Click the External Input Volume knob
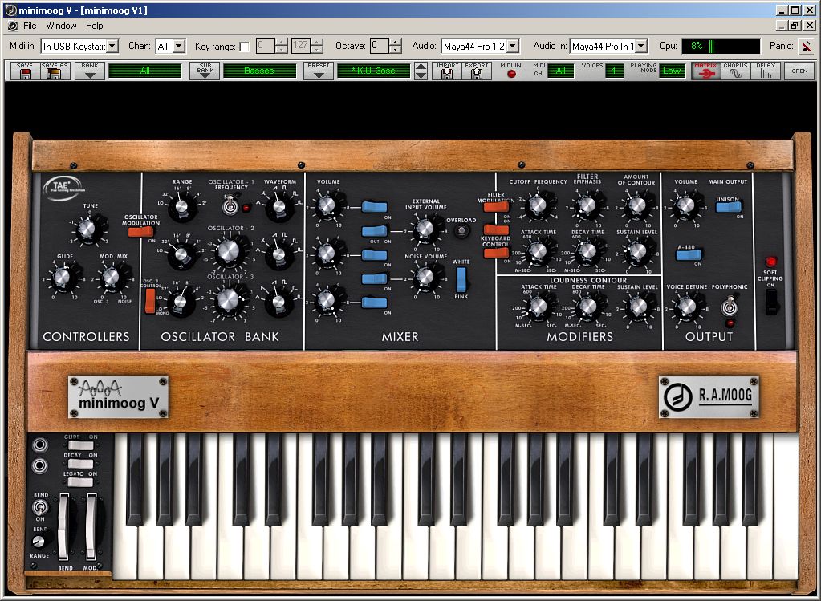The width and height of the screenshot is (821, 601). coord(425,229)
